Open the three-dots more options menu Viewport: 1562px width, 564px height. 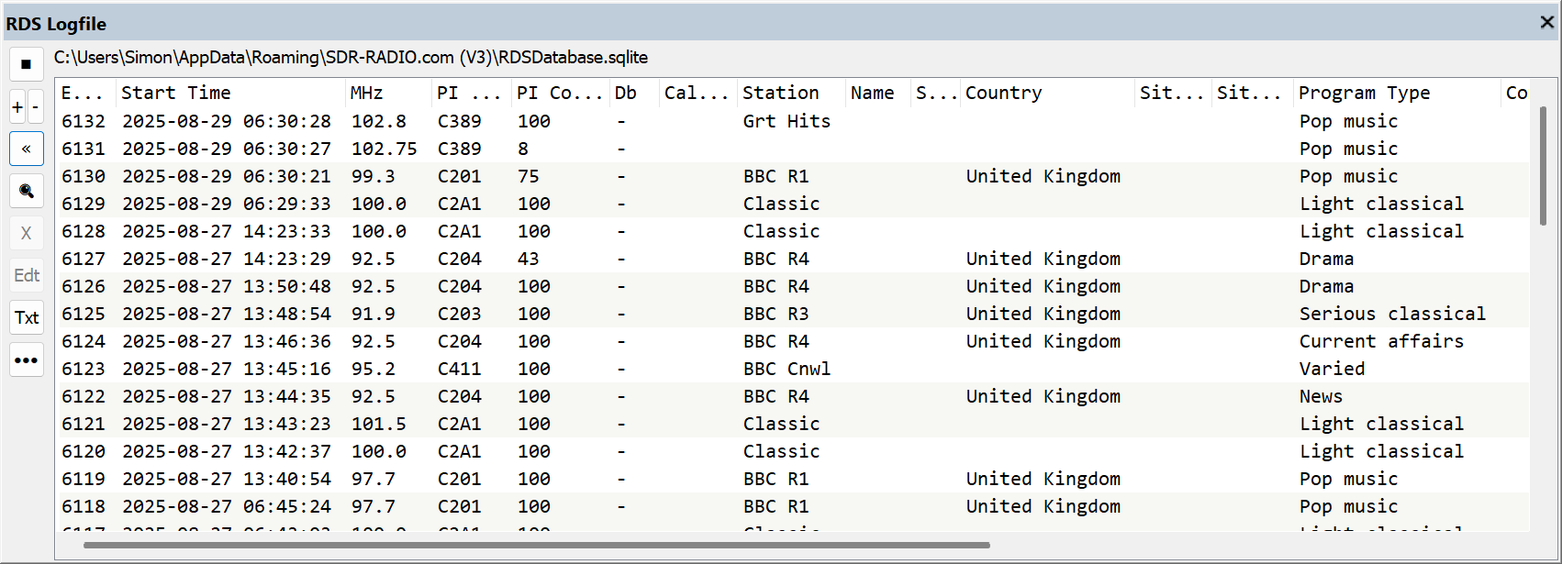pos(27,359)
